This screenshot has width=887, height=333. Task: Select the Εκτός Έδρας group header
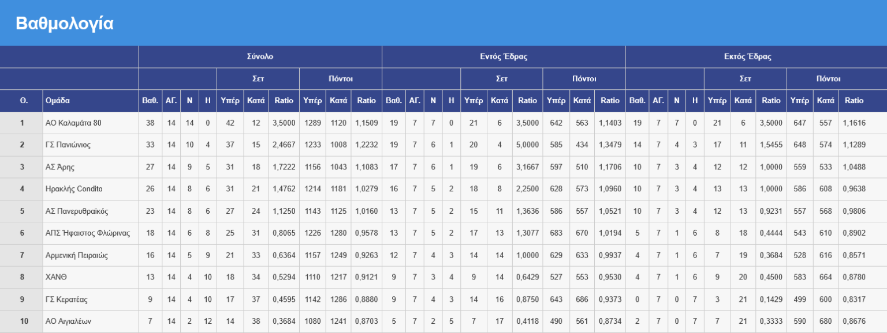pyautogui.click(x=747, y=57)
